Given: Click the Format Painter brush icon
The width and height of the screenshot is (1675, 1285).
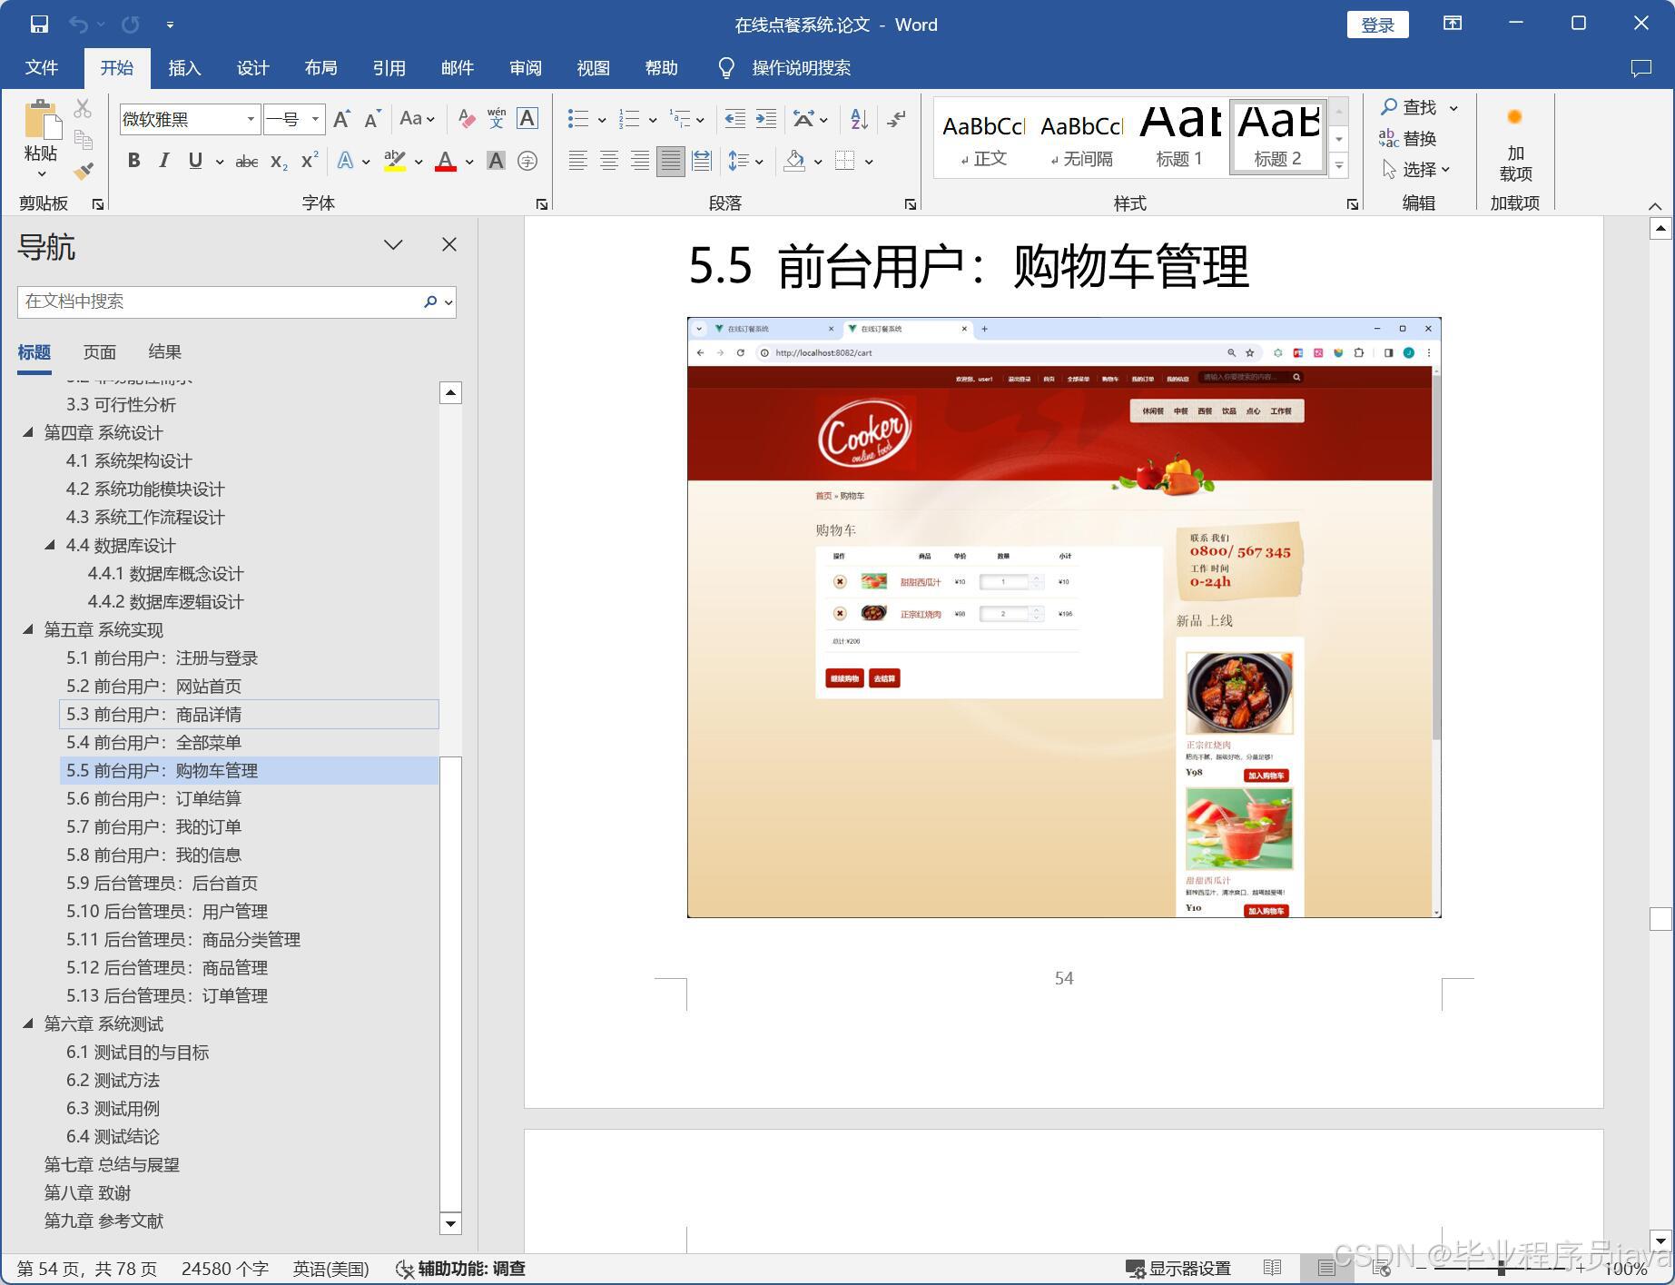Looking at the screenshot, I should click(x=84, y=171).
